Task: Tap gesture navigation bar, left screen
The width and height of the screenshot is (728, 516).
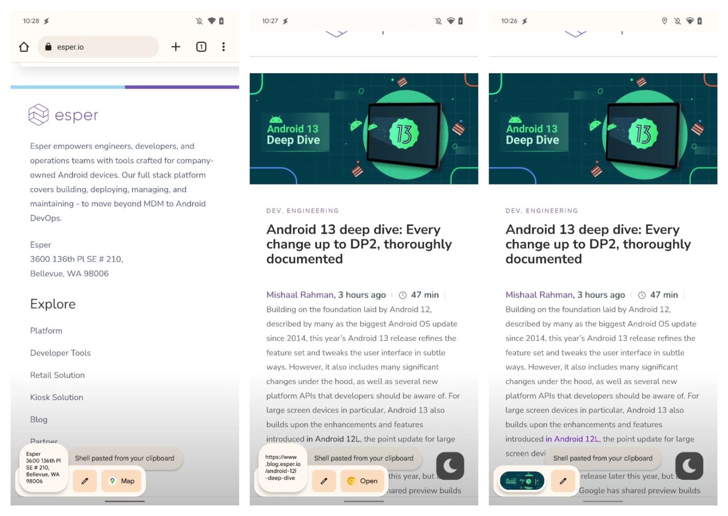Action: pos(125,501)
